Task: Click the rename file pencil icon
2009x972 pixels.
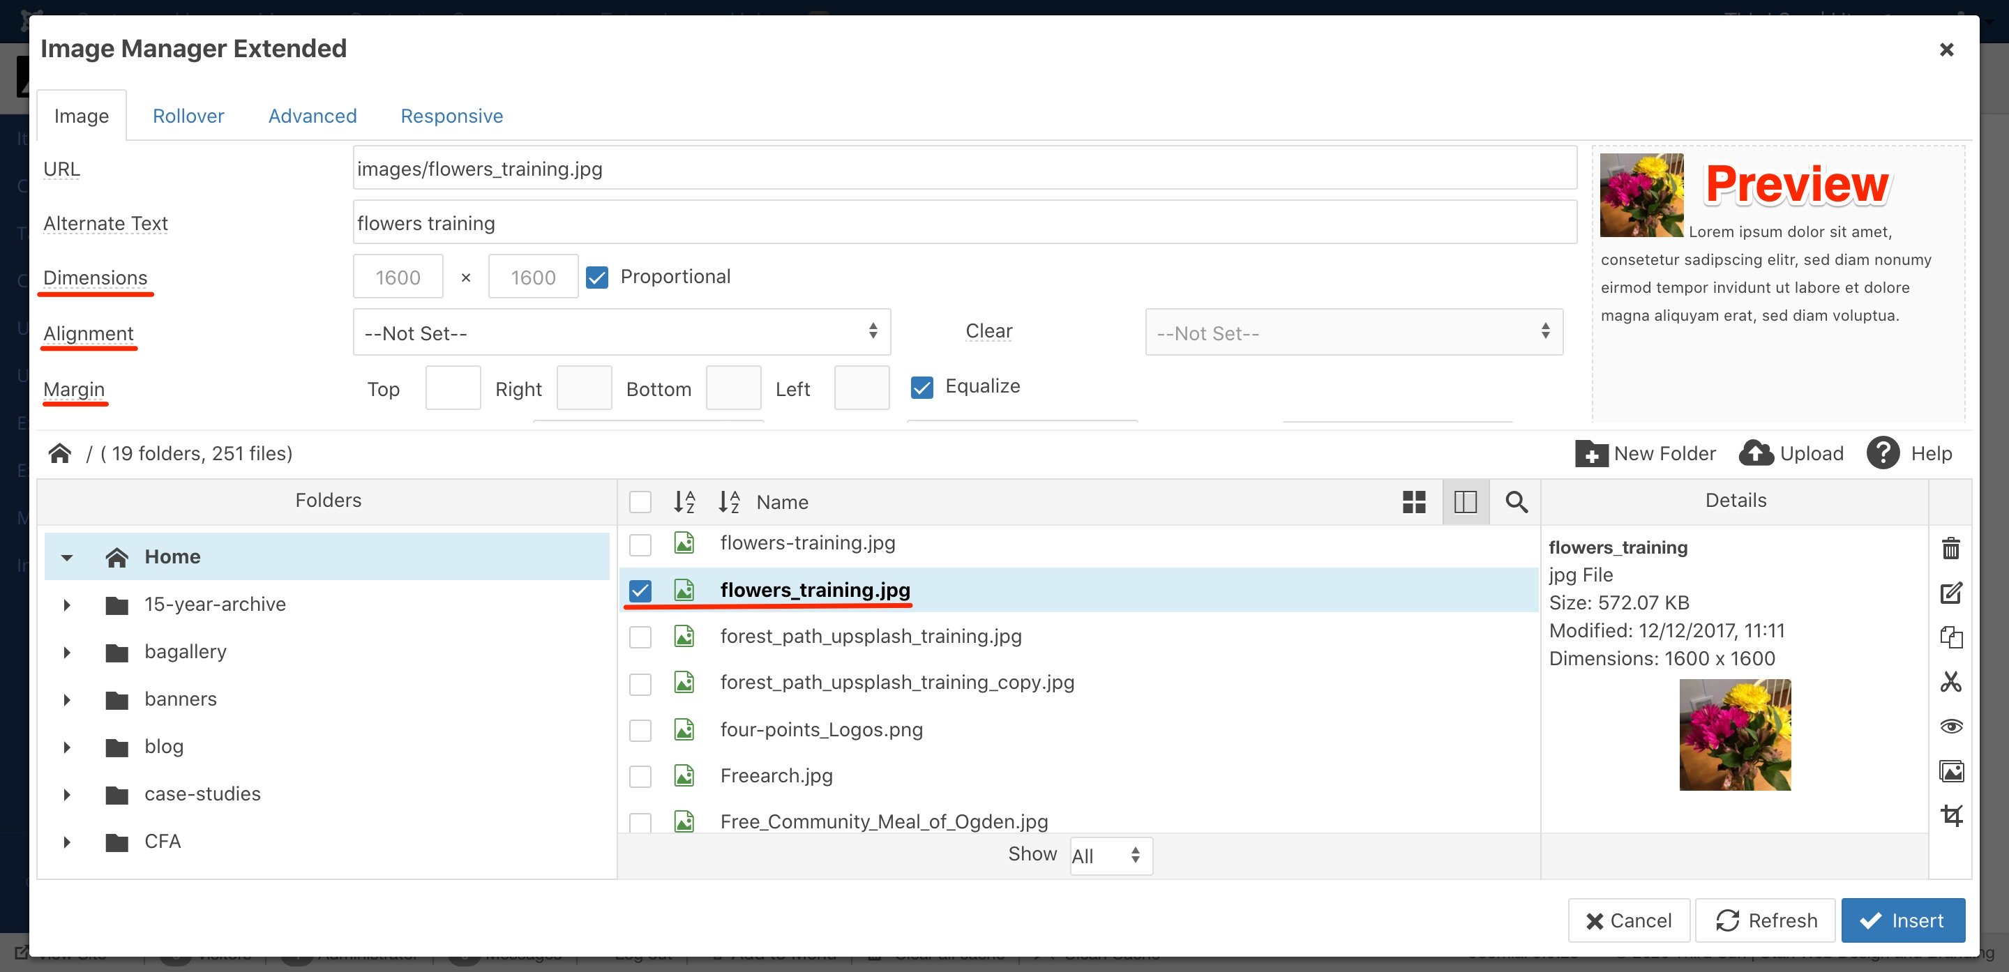Action: click(x=1950, y=593)
